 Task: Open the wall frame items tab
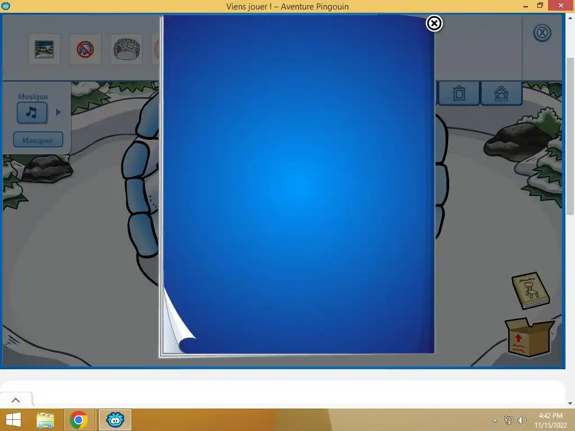[459, 93]
